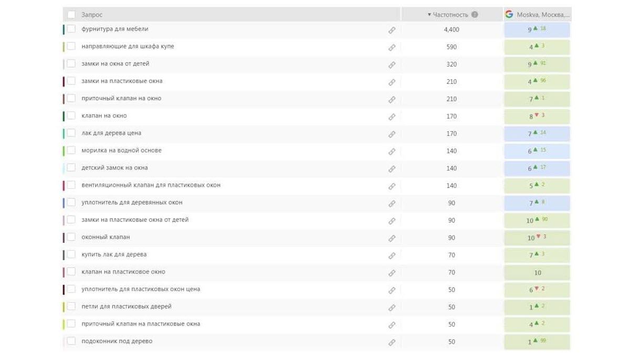630x354 pixels.
Task: Click color marker beside приточный клапан на окно
Action: (64, 99)
